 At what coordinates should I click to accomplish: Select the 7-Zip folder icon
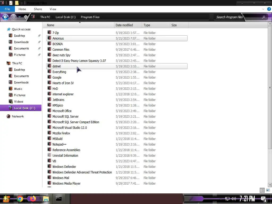49,32
